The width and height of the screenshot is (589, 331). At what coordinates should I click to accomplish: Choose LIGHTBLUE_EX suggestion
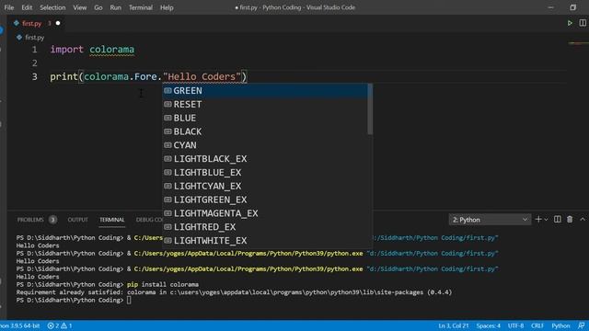265,172
